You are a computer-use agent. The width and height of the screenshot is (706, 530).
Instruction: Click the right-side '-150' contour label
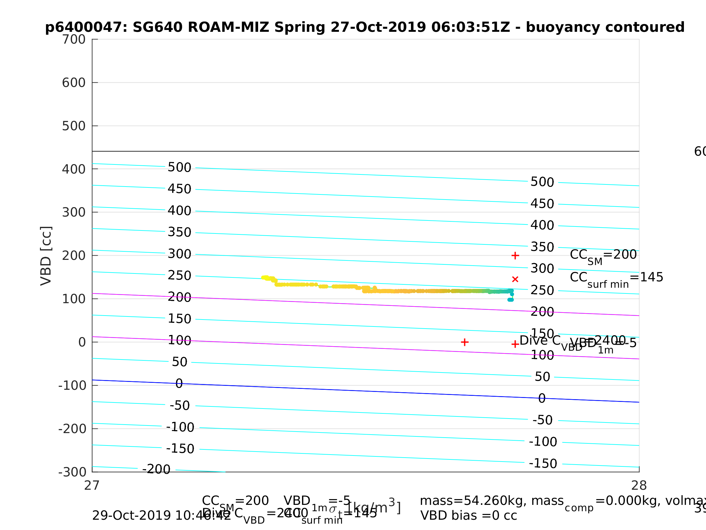[x=543, y=464]
